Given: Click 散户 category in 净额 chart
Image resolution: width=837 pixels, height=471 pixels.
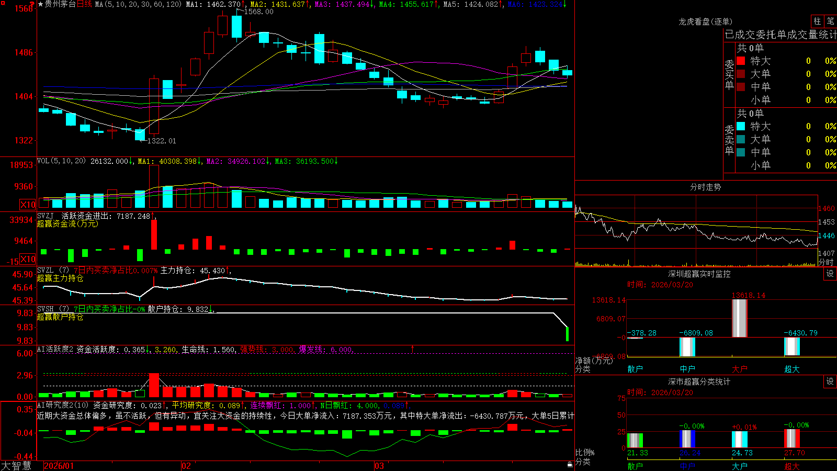Looking at the screenshot, I should [635, 369].
